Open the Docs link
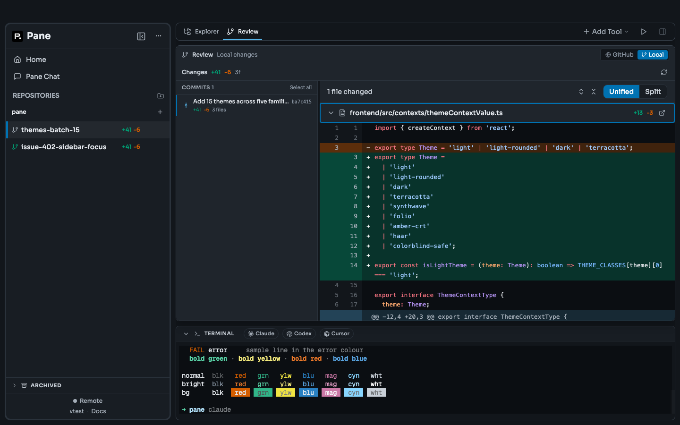 pyautogui.click(x=99, y=411)
